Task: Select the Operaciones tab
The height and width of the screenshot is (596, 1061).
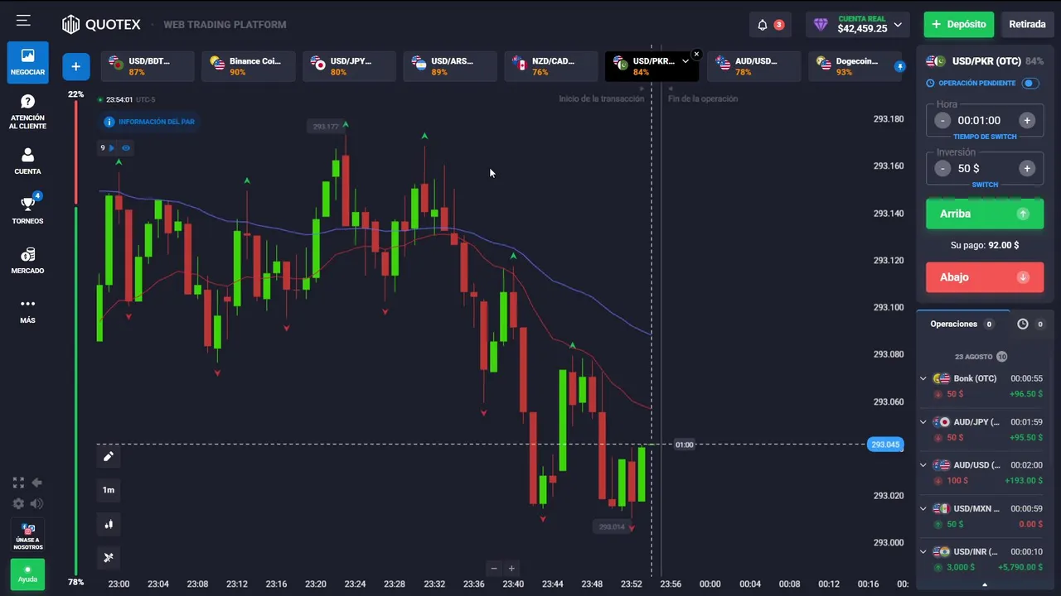Action: pyautogui.click(x=962, y=324)
